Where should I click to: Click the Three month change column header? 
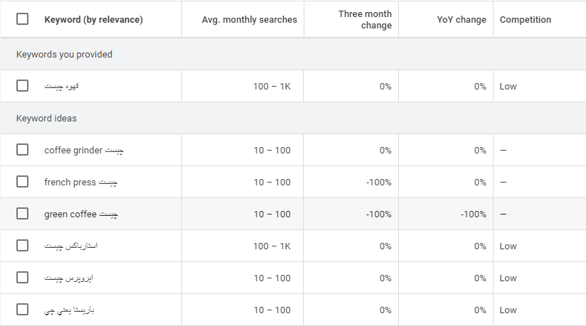pyautogui.click(x=365, y=20)
